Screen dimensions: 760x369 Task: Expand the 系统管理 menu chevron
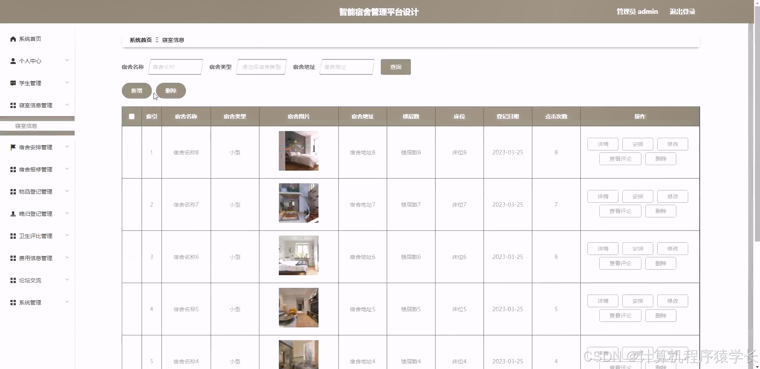(x=67, y=302)
